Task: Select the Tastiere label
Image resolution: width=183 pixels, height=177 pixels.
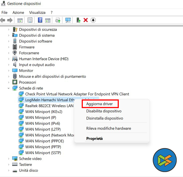Action: pyautogui.click(x=25, y=164)
